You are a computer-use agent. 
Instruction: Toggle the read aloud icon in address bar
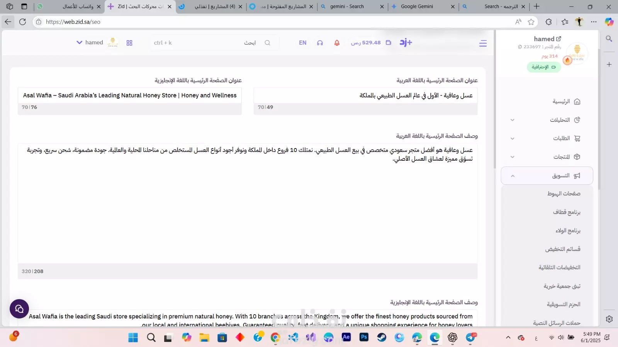coord(518,22)
